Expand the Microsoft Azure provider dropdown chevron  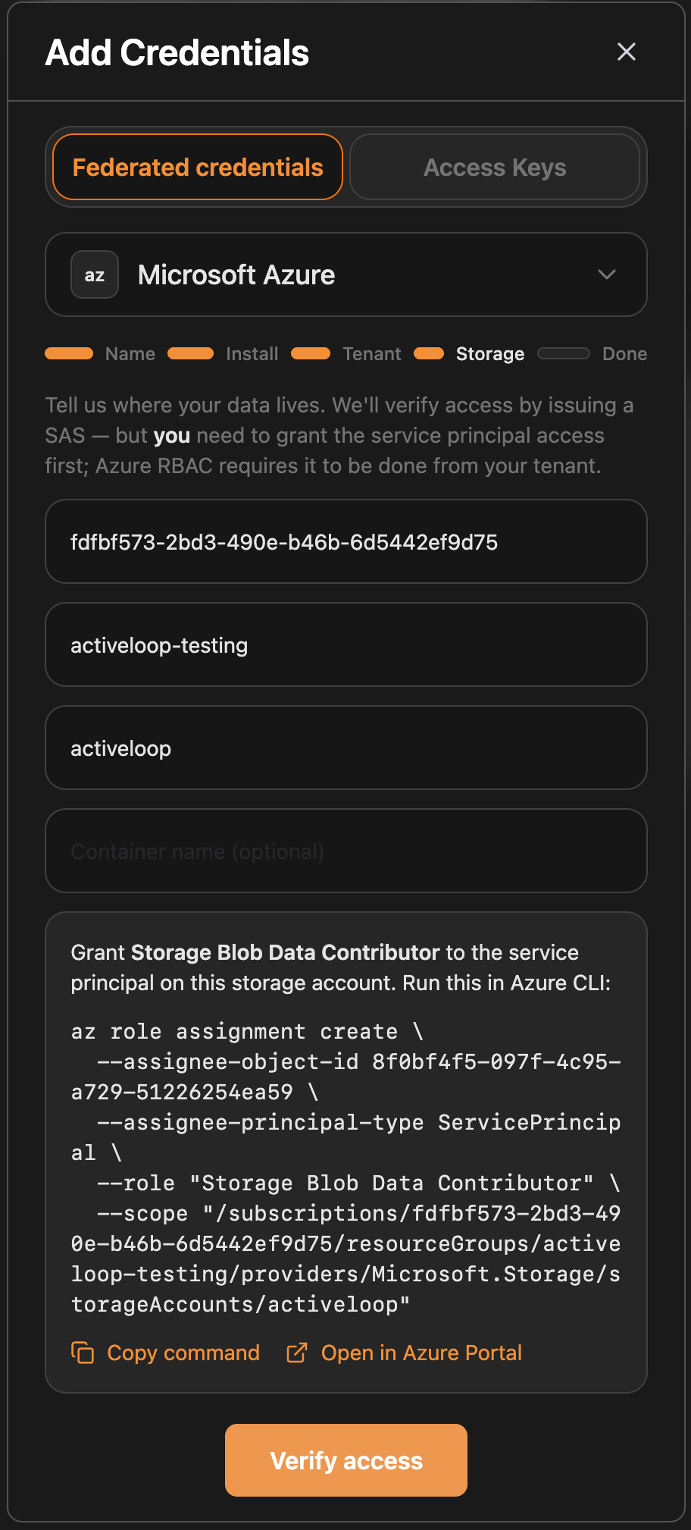click(x=607, y=274)
